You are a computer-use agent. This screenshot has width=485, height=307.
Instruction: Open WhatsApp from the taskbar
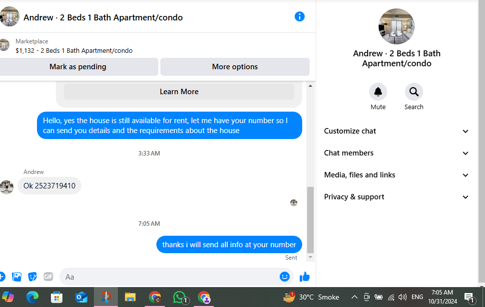[180, 298]
